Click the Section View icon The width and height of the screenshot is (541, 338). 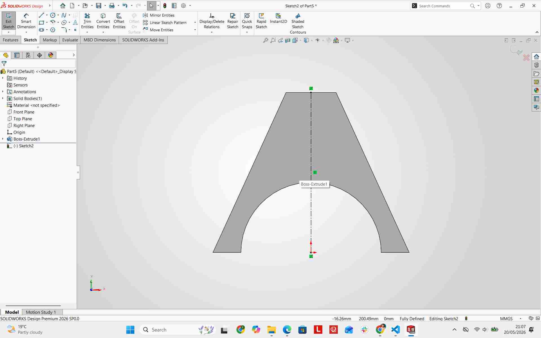coord(288,40)
